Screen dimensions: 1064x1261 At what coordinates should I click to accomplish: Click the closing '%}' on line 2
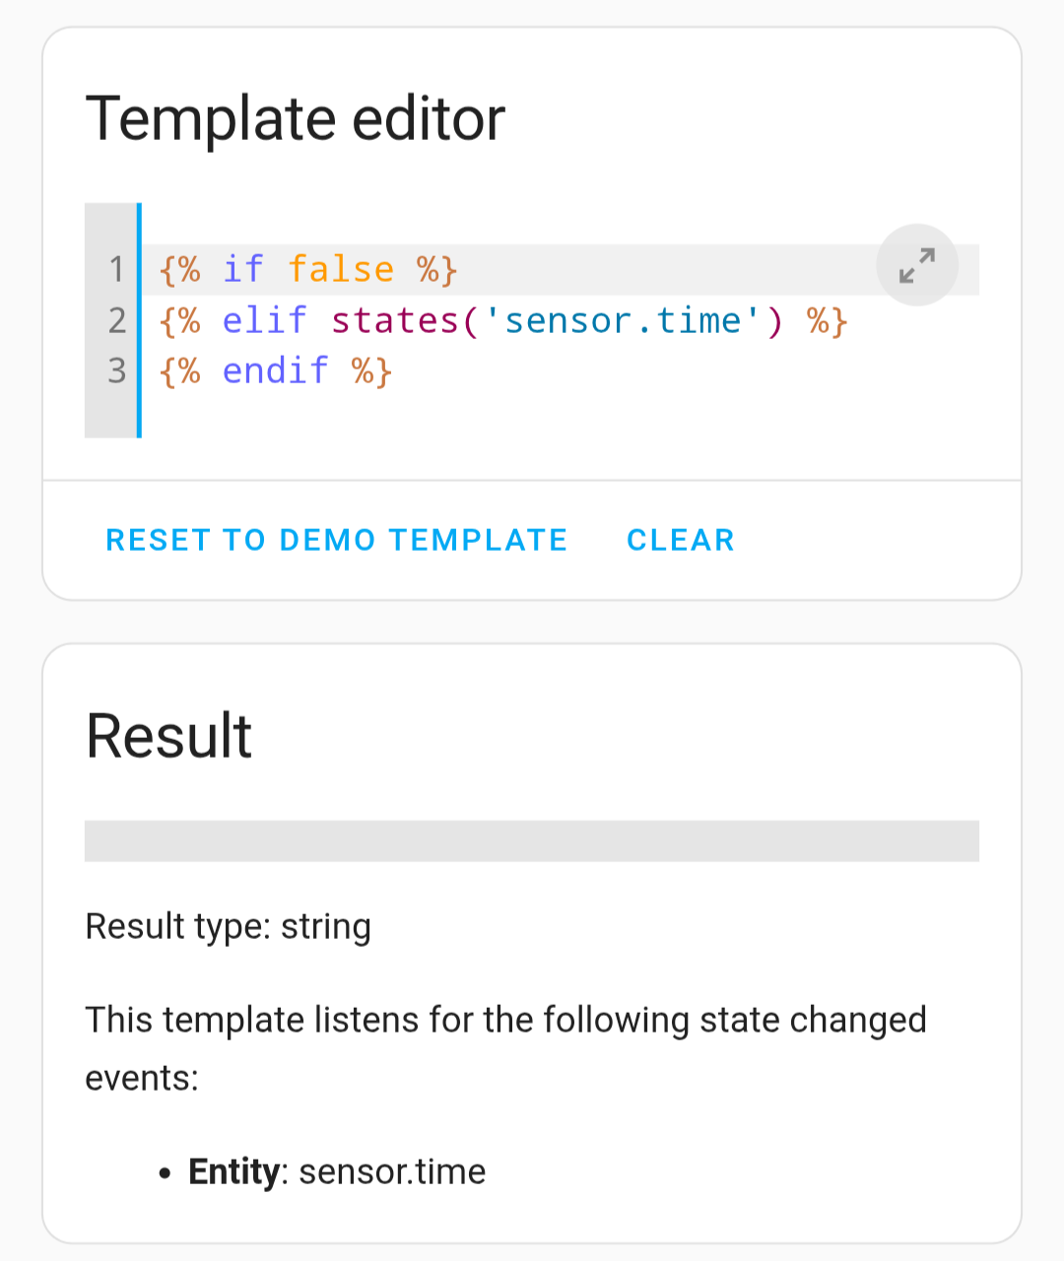coord(827,320)
